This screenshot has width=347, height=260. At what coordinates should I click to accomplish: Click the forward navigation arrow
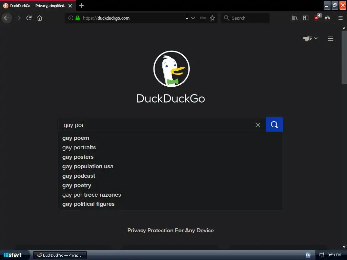[x=18, y=18]
